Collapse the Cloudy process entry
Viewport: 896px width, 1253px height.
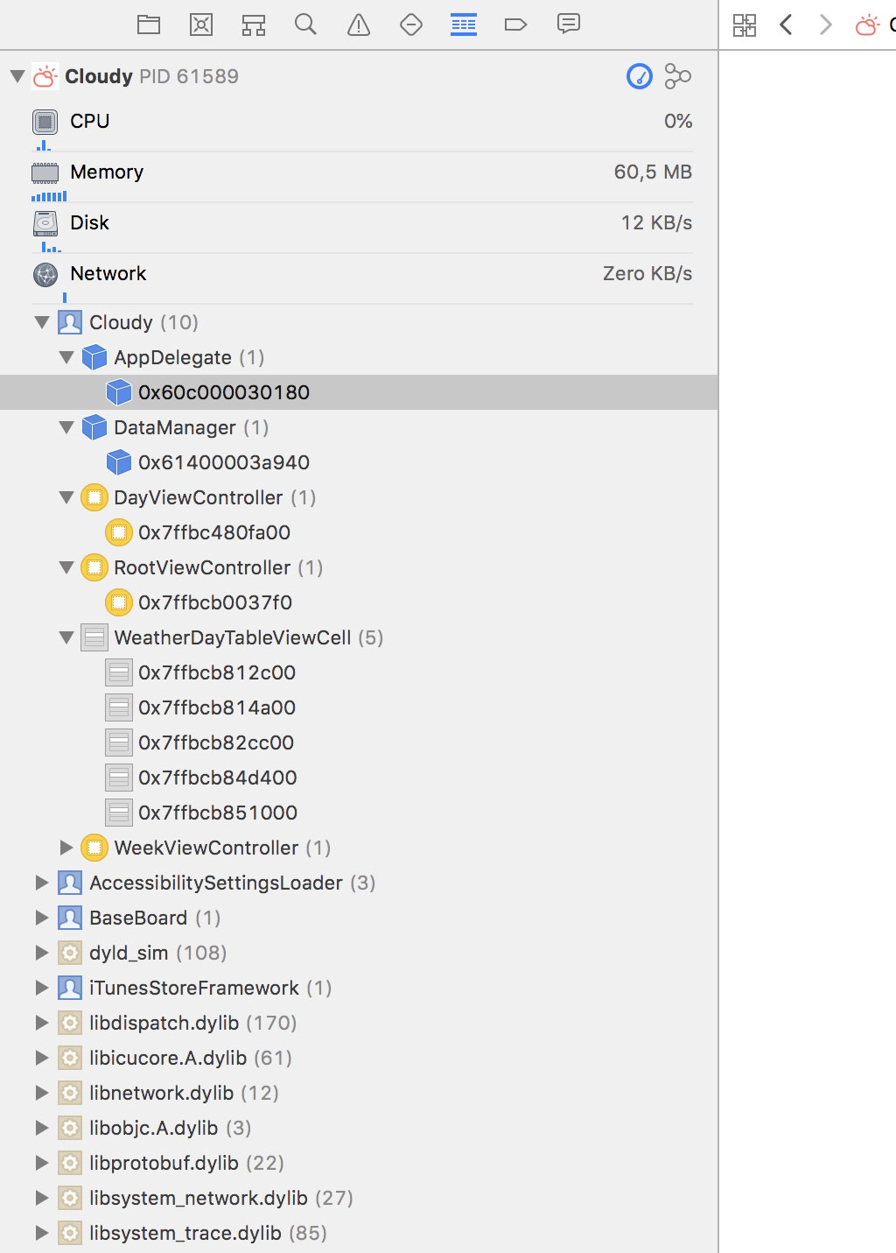click(x=15, y=75)
